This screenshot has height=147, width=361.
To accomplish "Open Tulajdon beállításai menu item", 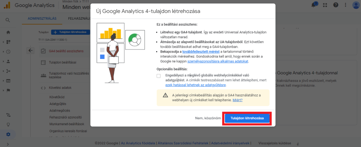I will [63, 62].
